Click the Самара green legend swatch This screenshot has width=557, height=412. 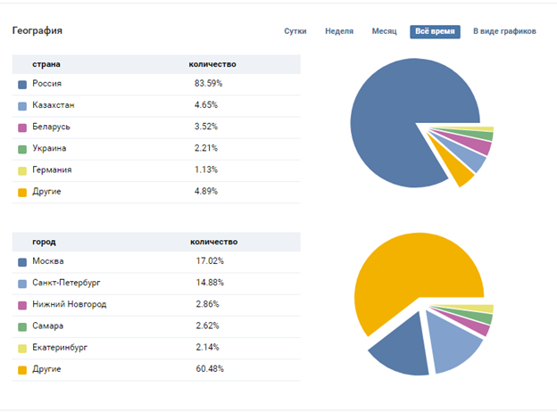click(x=22, y=326)
